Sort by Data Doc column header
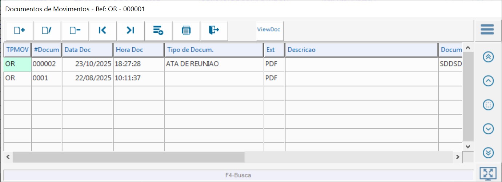 click(87, 50)
